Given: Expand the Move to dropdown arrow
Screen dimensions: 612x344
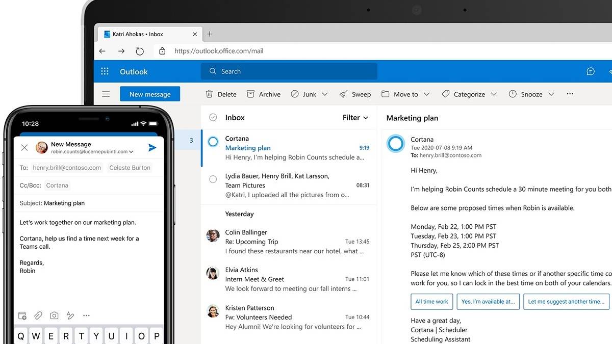Looking at the screenshot, I should coord(427,94).
